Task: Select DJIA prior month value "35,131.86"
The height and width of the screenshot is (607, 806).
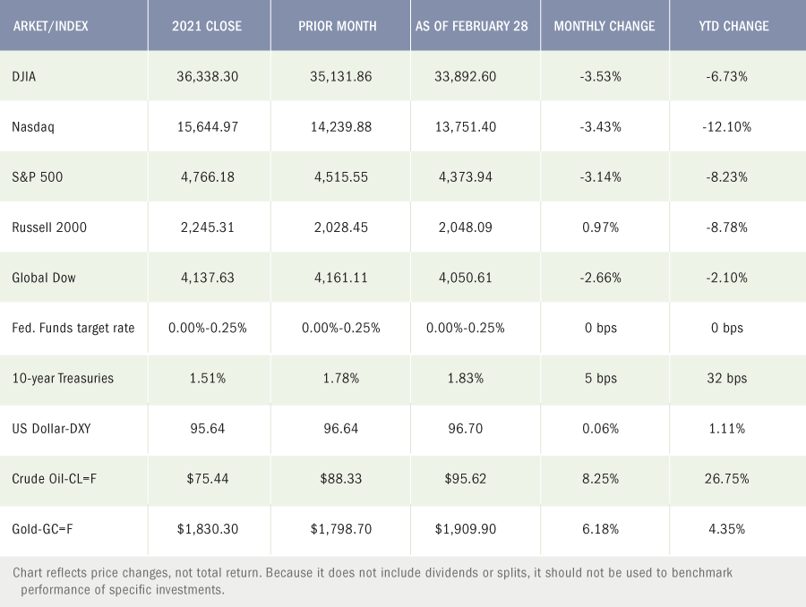Action: [341, 77]
